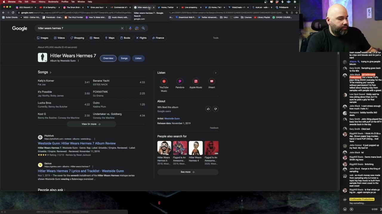
Task: Open the plus options icon in the live chat
Action: point(351,209)
